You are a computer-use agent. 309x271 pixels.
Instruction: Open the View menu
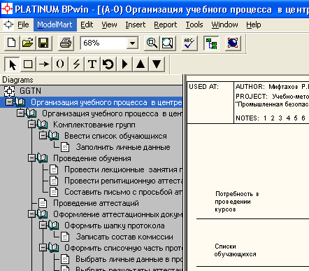tap(109, 25)
